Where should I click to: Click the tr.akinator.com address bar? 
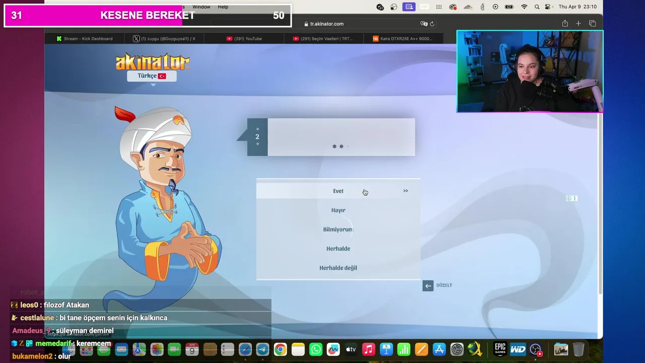click(327, 24)
